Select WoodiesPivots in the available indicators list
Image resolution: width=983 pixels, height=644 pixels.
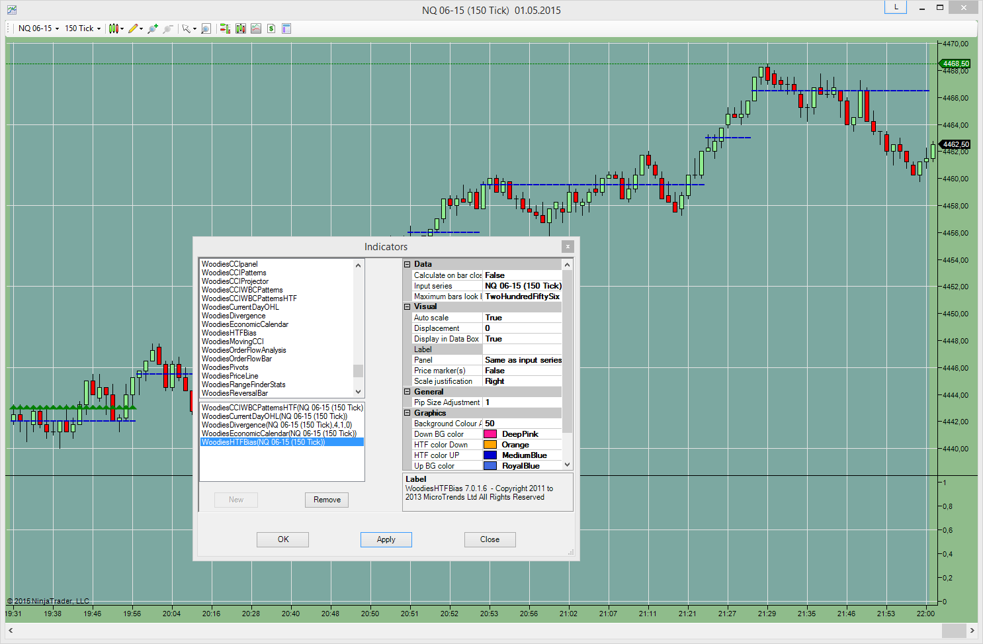point(226,367)
